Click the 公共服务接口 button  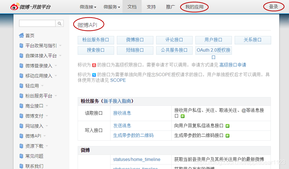click(174, 50)
